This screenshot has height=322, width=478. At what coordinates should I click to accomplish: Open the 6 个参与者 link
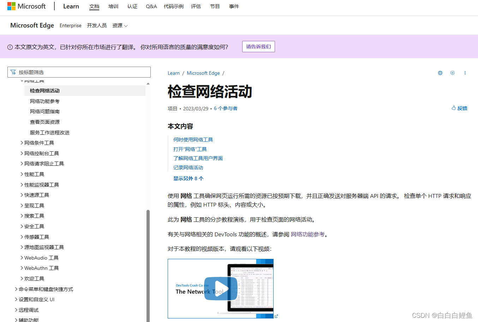[226, 108]
